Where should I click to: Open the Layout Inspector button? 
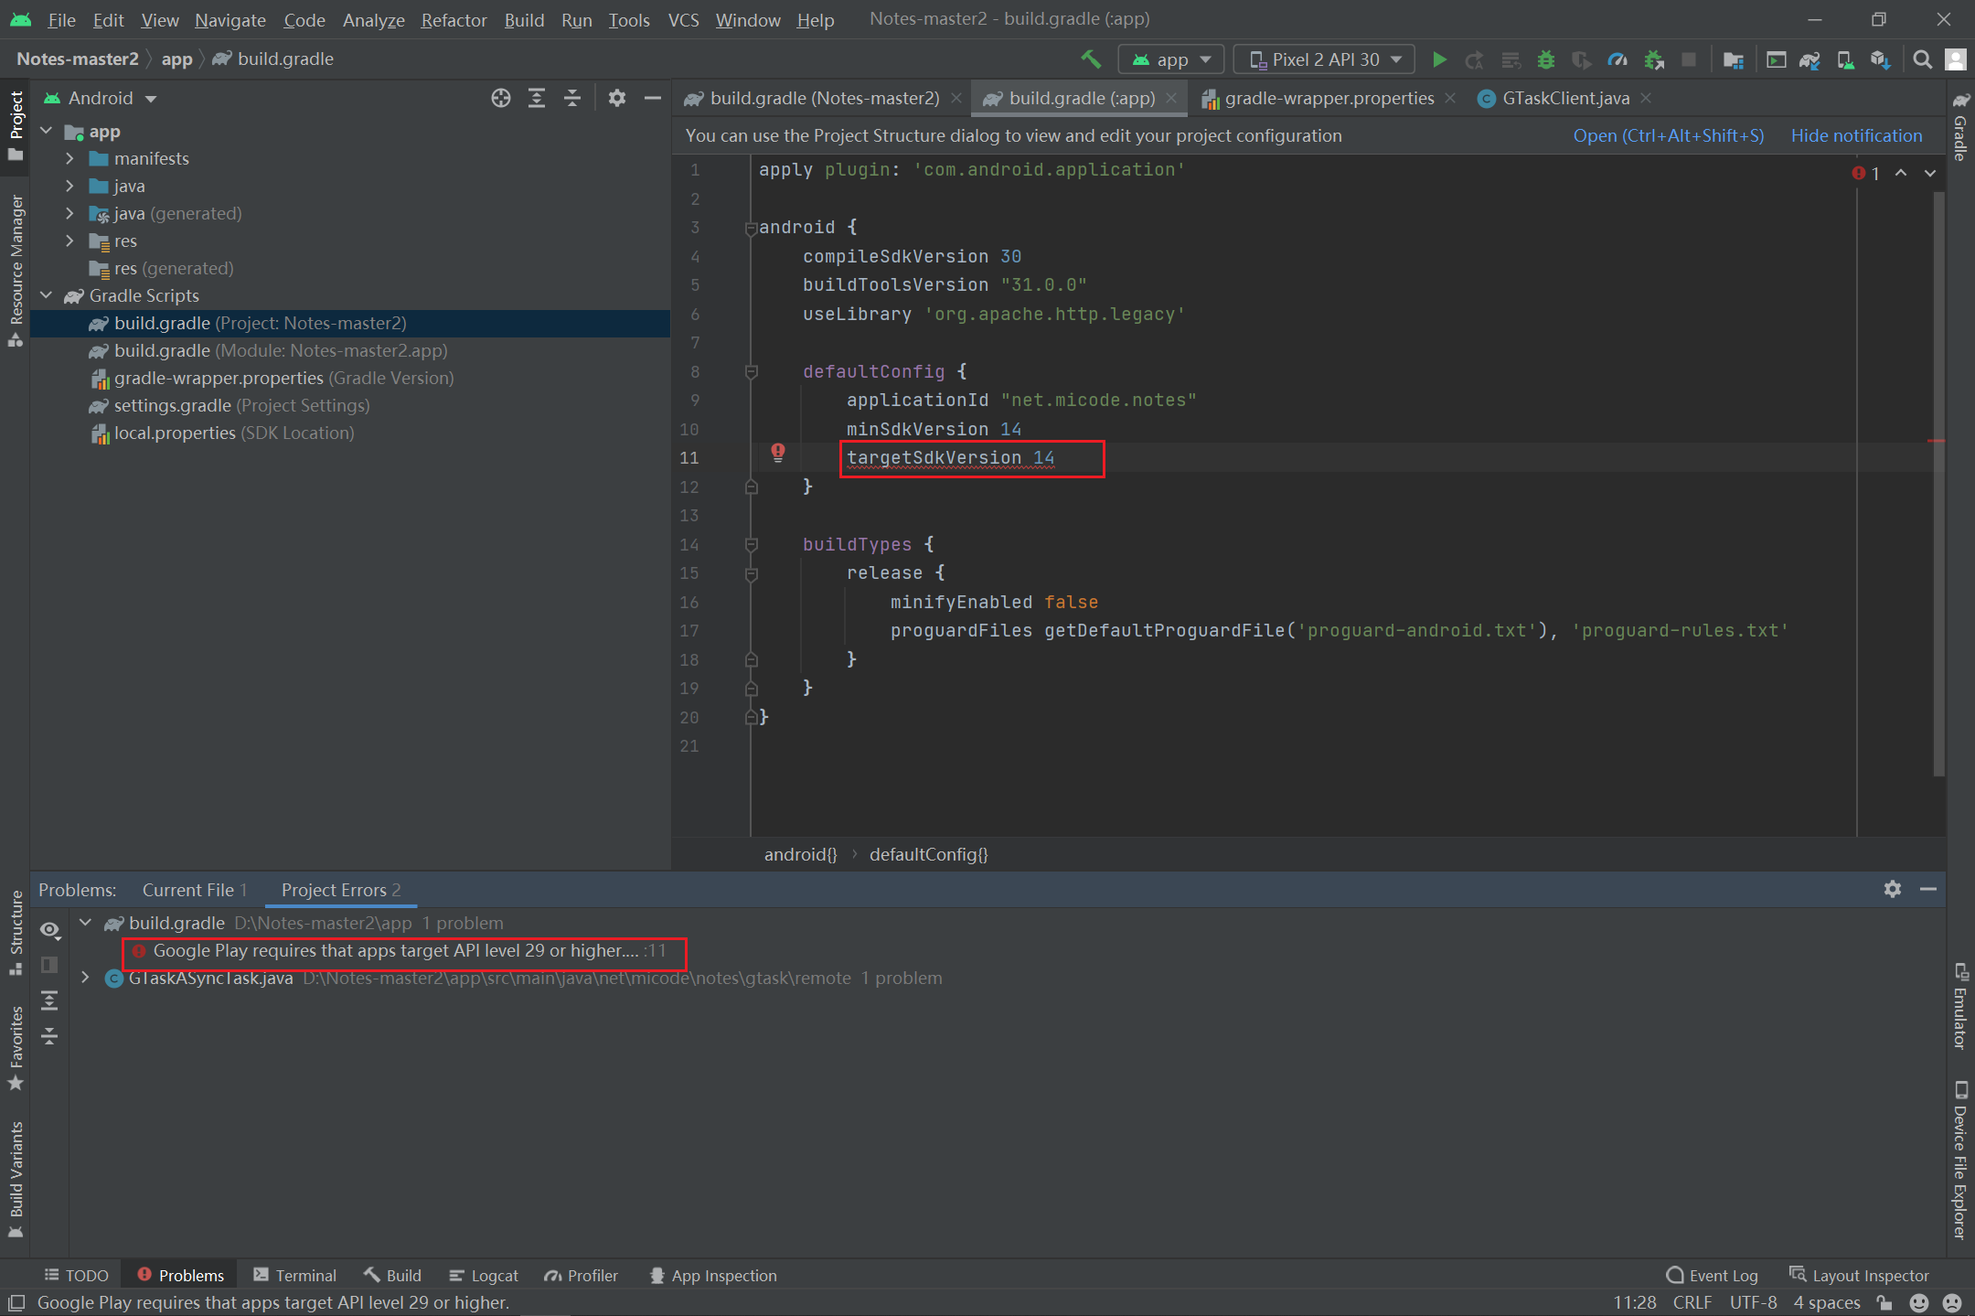click(x=1860, y=1275)
